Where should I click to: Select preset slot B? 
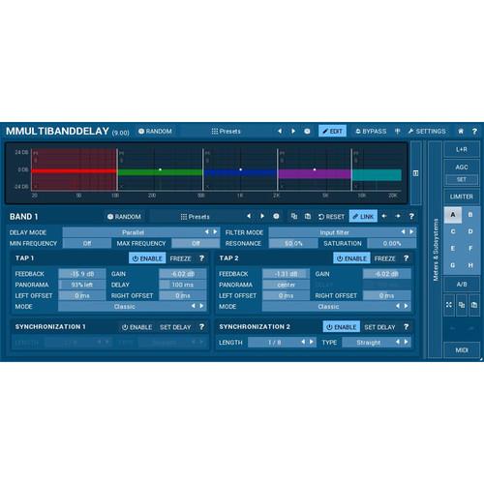pyautogui.click(x=470, y=215)
